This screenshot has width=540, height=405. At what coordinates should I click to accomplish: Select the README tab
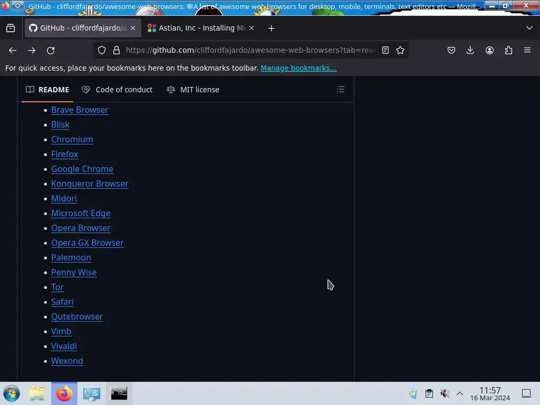tap(47, 90)
